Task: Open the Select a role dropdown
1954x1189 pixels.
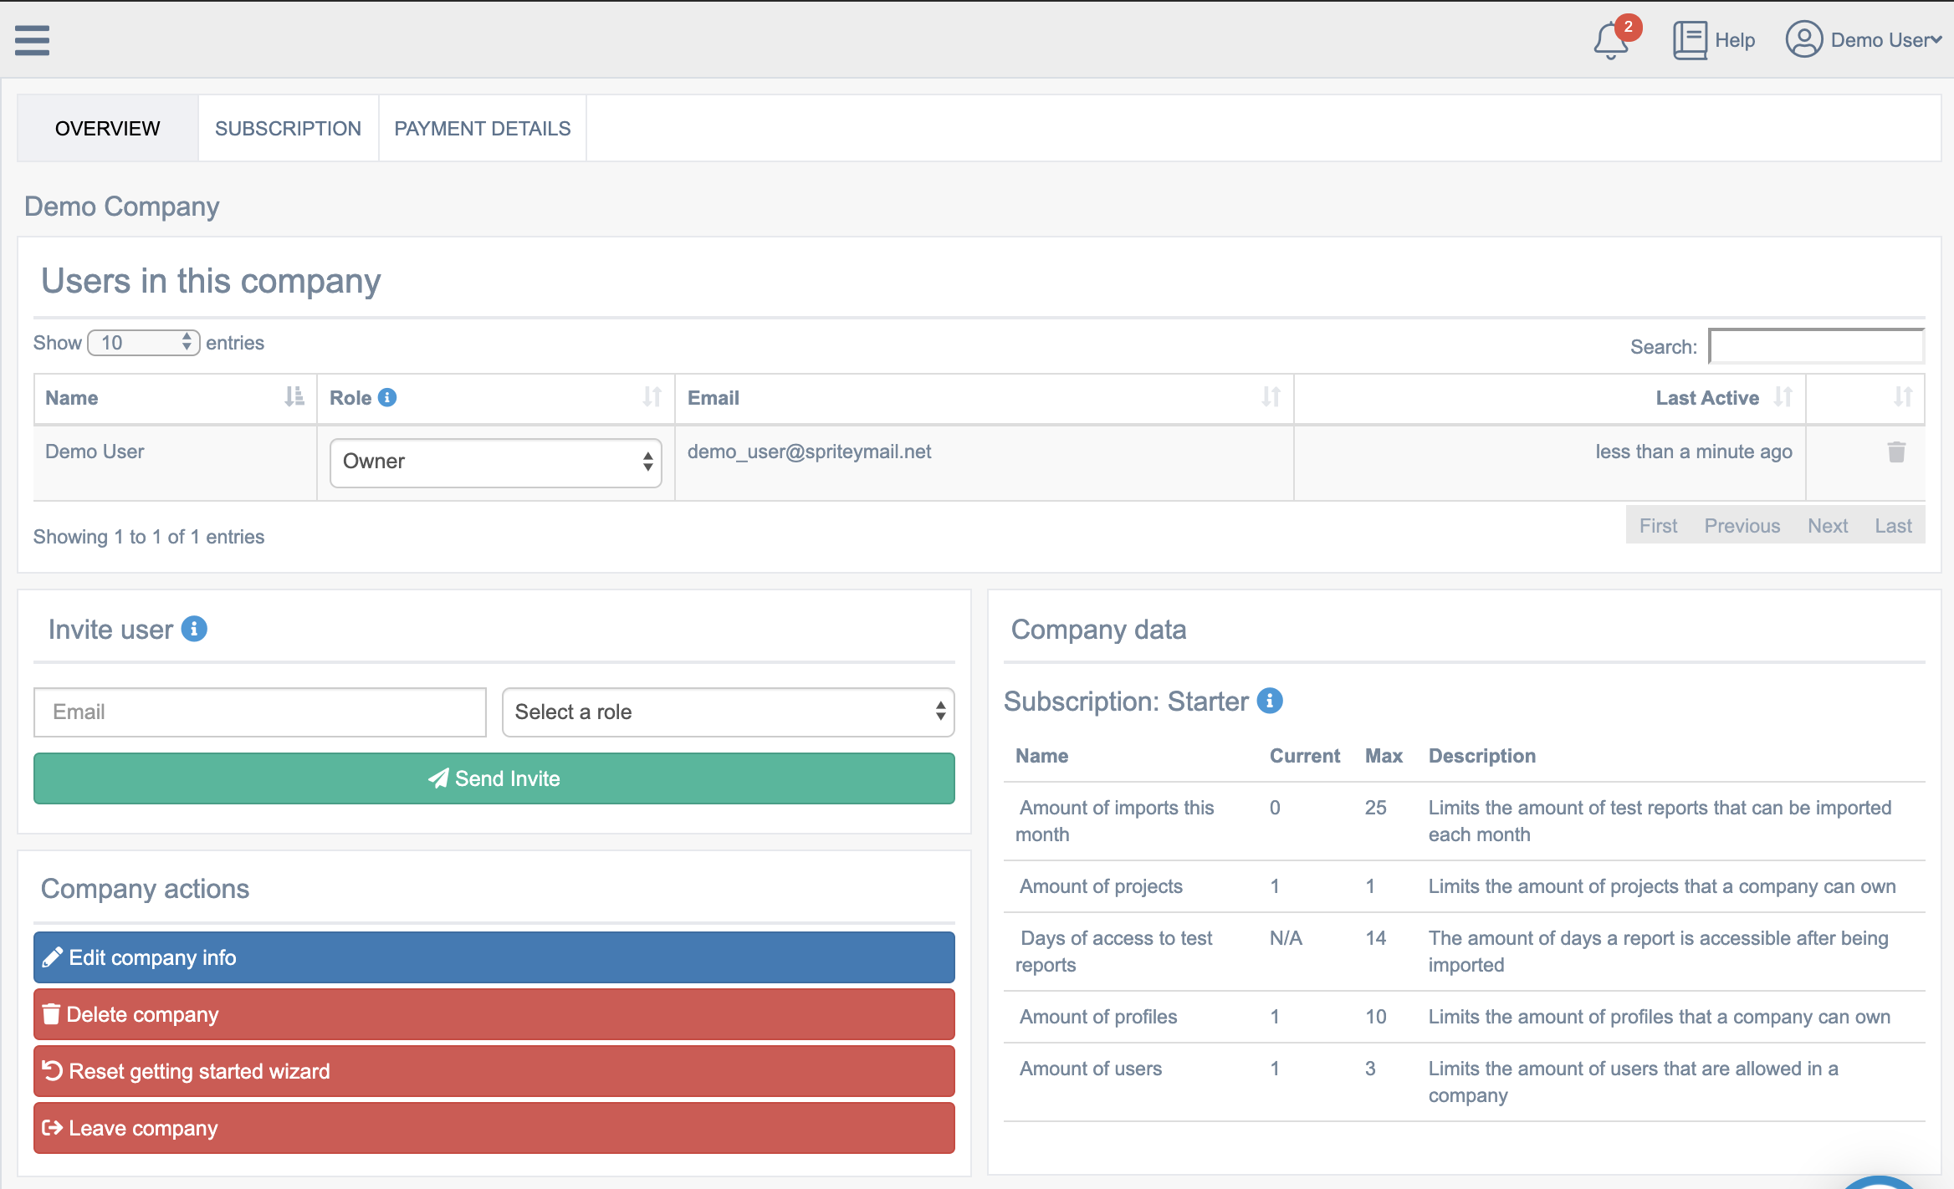Action: [x=727, y=712]
